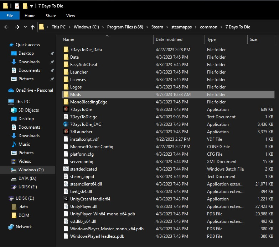Click the 7DaysToDie.gc text document icon
This screenshot has height=247, width=279.
66,117
